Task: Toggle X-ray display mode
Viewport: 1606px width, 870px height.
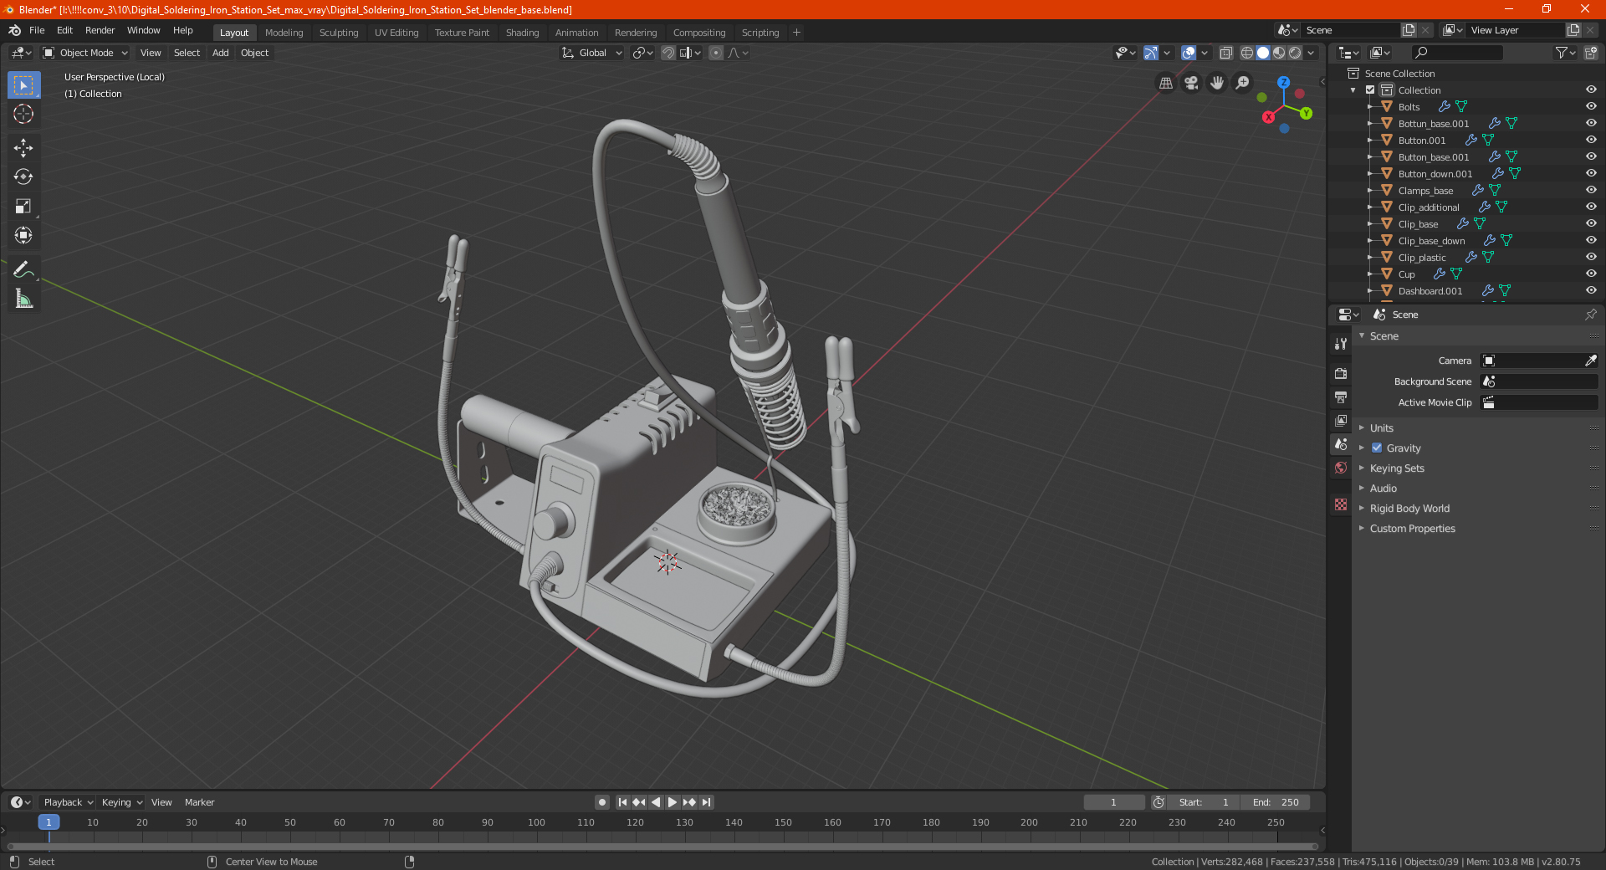Action: click(1226, 53)
